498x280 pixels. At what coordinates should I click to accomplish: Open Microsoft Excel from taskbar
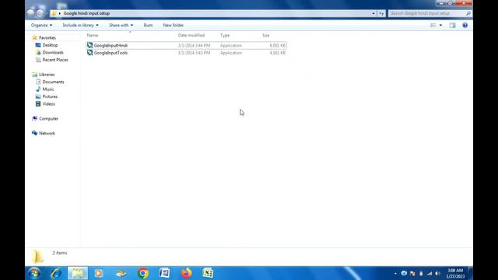pos(208,273)
